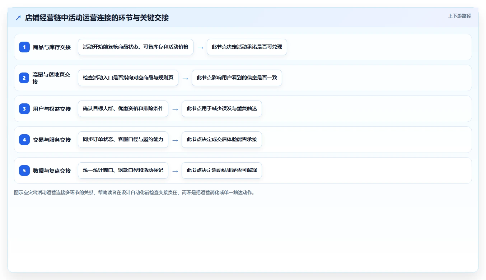Click the 用户与权益交接 label
Image resolution: width=486 pixels, height=280 pixels.
[52, 109]
